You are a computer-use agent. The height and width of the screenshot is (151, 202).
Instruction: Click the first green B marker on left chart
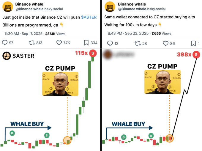[x=12, y=133]
